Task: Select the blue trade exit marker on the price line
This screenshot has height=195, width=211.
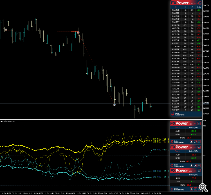Action: pos(115,105)
